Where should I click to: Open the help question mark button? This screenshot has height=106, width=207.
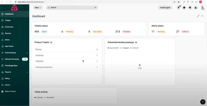203,102
